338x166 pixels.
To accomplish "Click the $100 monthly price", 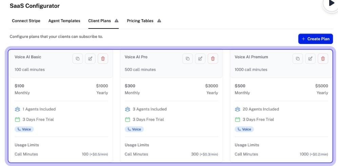I will click(19, 86).
